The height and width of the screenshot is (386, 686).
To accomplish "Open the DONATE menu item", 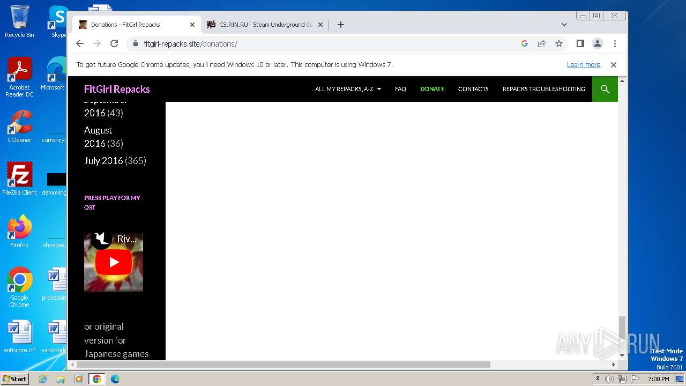I will (x=432, y=89).
